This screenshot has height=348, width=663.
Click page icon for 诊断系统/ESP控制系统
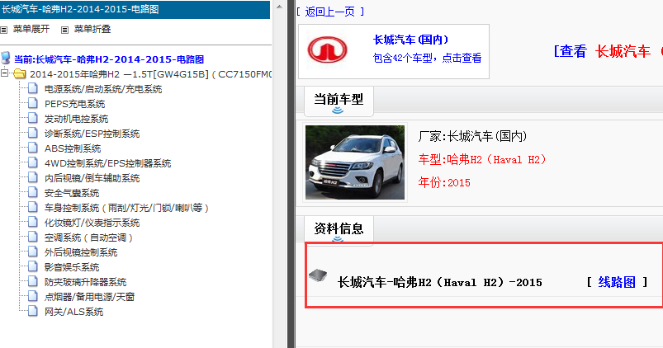(32, 133)
